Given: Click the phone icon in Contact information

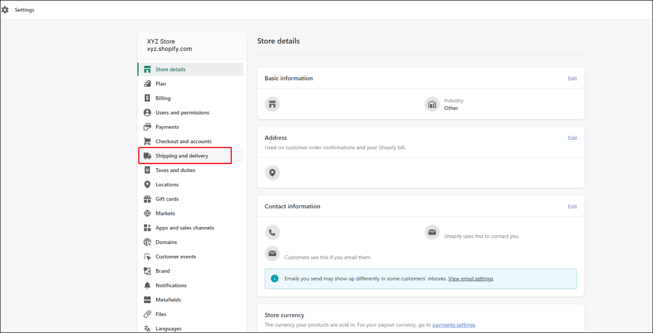Looking at the screenshot, I should (x=272, y=232).
